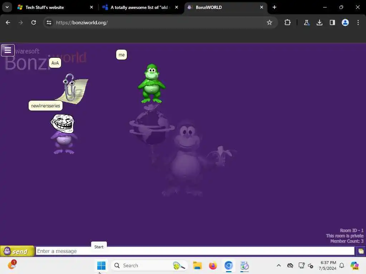Click the 'Member Count: 3' text
The image size is (366, 274).
(347, 241)
